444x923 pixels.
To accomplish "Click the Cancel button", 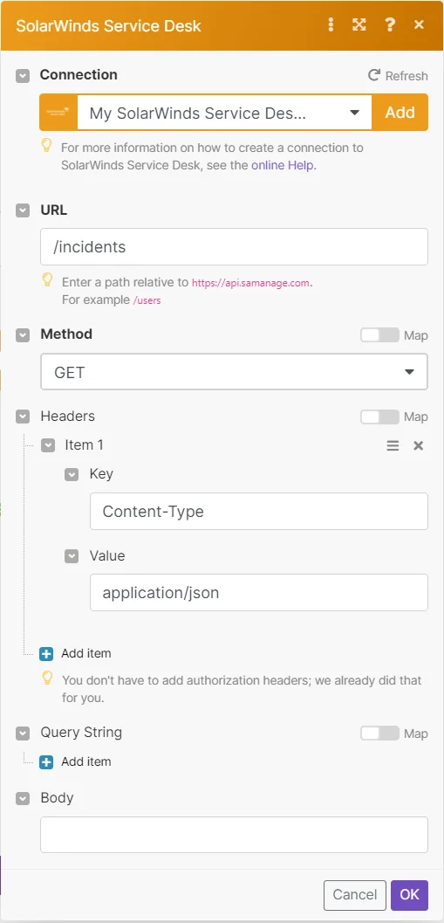I will [x=355, y=895].
